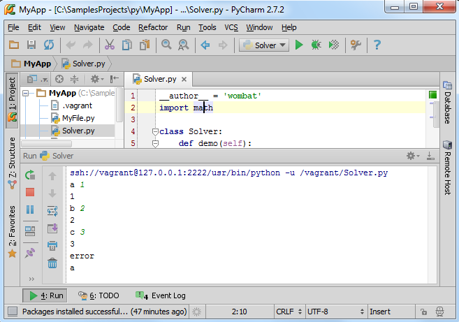Collapse the MyApp project tree node

(x=26, y=94)
